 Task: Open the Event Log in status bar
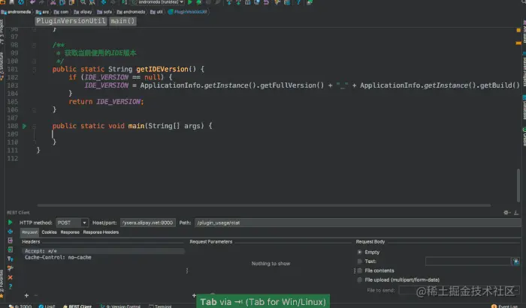click(x=504, y=306)
